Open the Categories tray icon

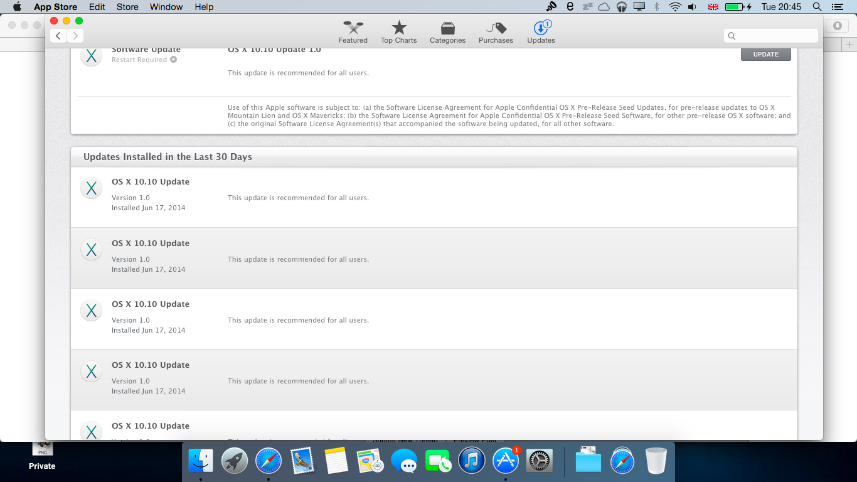(447, 28)
